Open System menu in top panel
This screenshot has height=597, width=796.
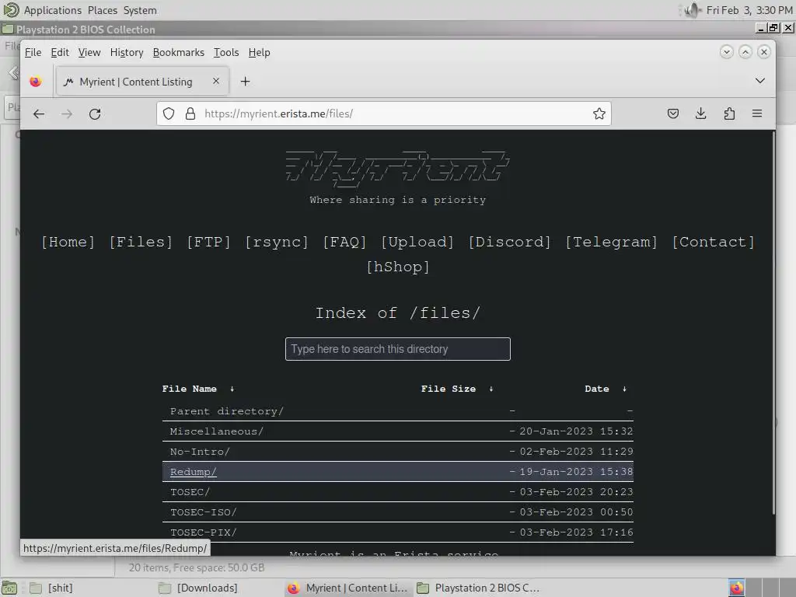140,10
